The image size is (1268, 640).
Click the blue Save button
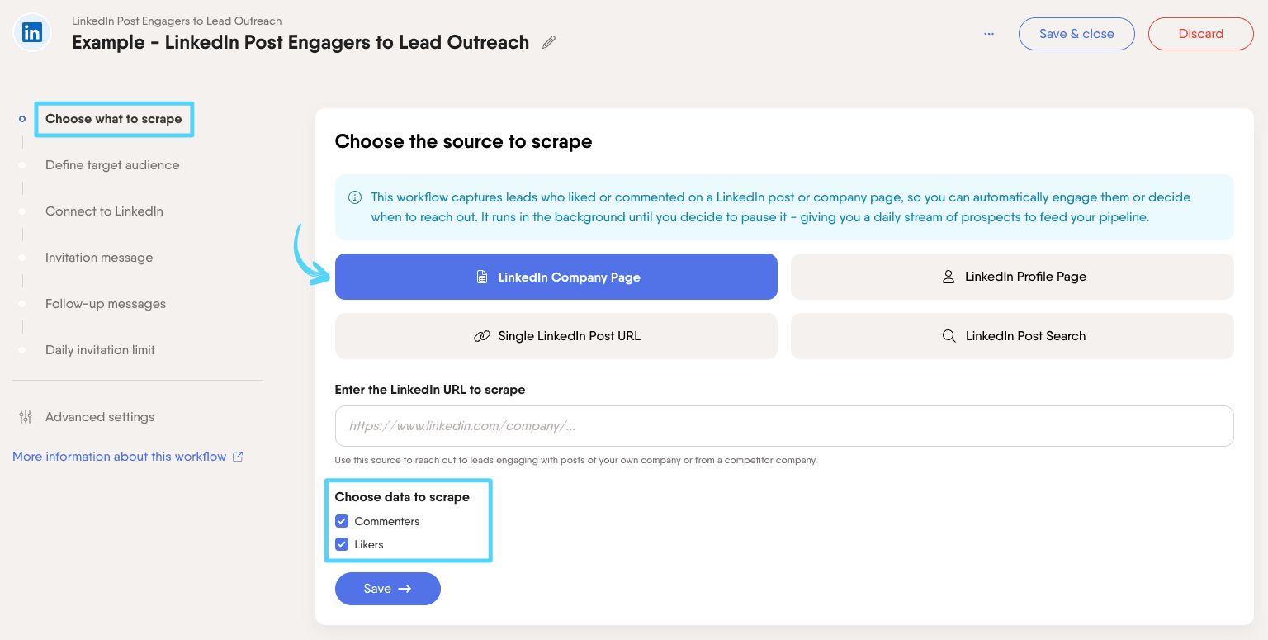388,589
